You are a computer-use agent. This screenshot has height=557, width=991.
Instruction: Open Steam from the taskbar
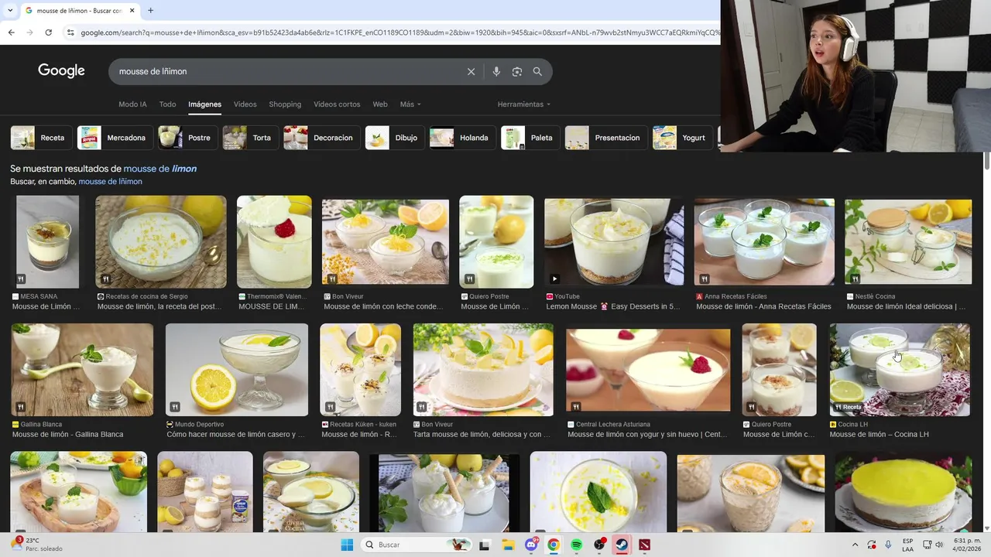[x=622, y=545]
